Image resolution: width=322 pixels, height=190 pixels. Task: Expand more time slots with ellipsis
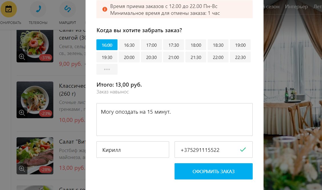coord(107,69)
